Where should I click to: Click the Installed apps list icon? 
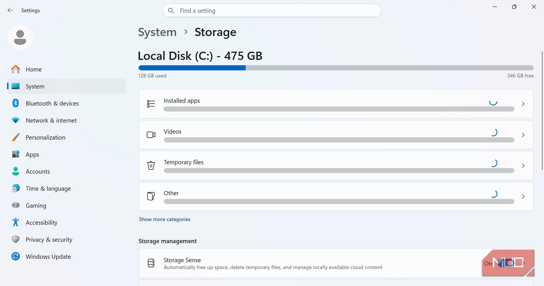151,104
